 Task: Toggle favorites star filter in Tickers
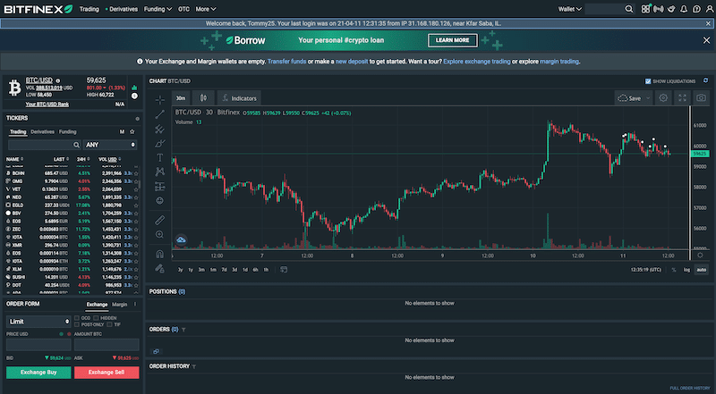pos(132,132)
